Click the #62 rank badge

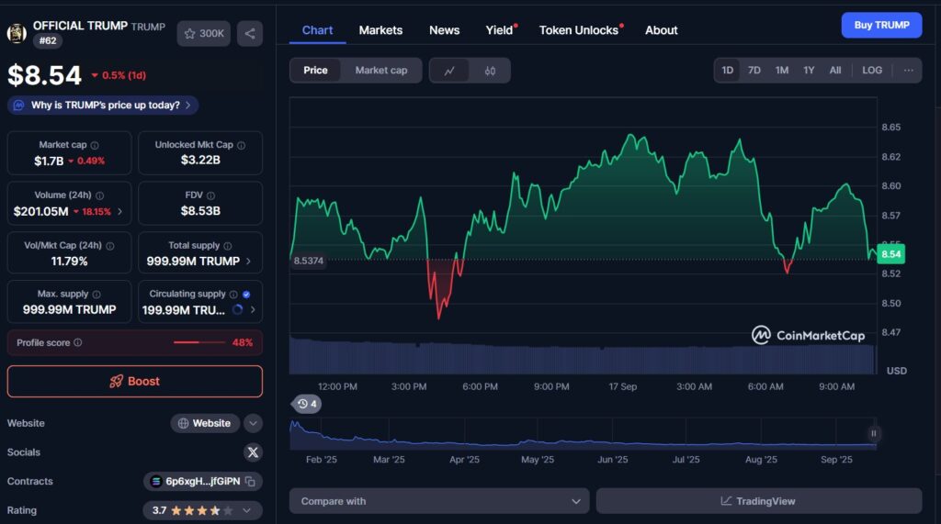(48, 40)
